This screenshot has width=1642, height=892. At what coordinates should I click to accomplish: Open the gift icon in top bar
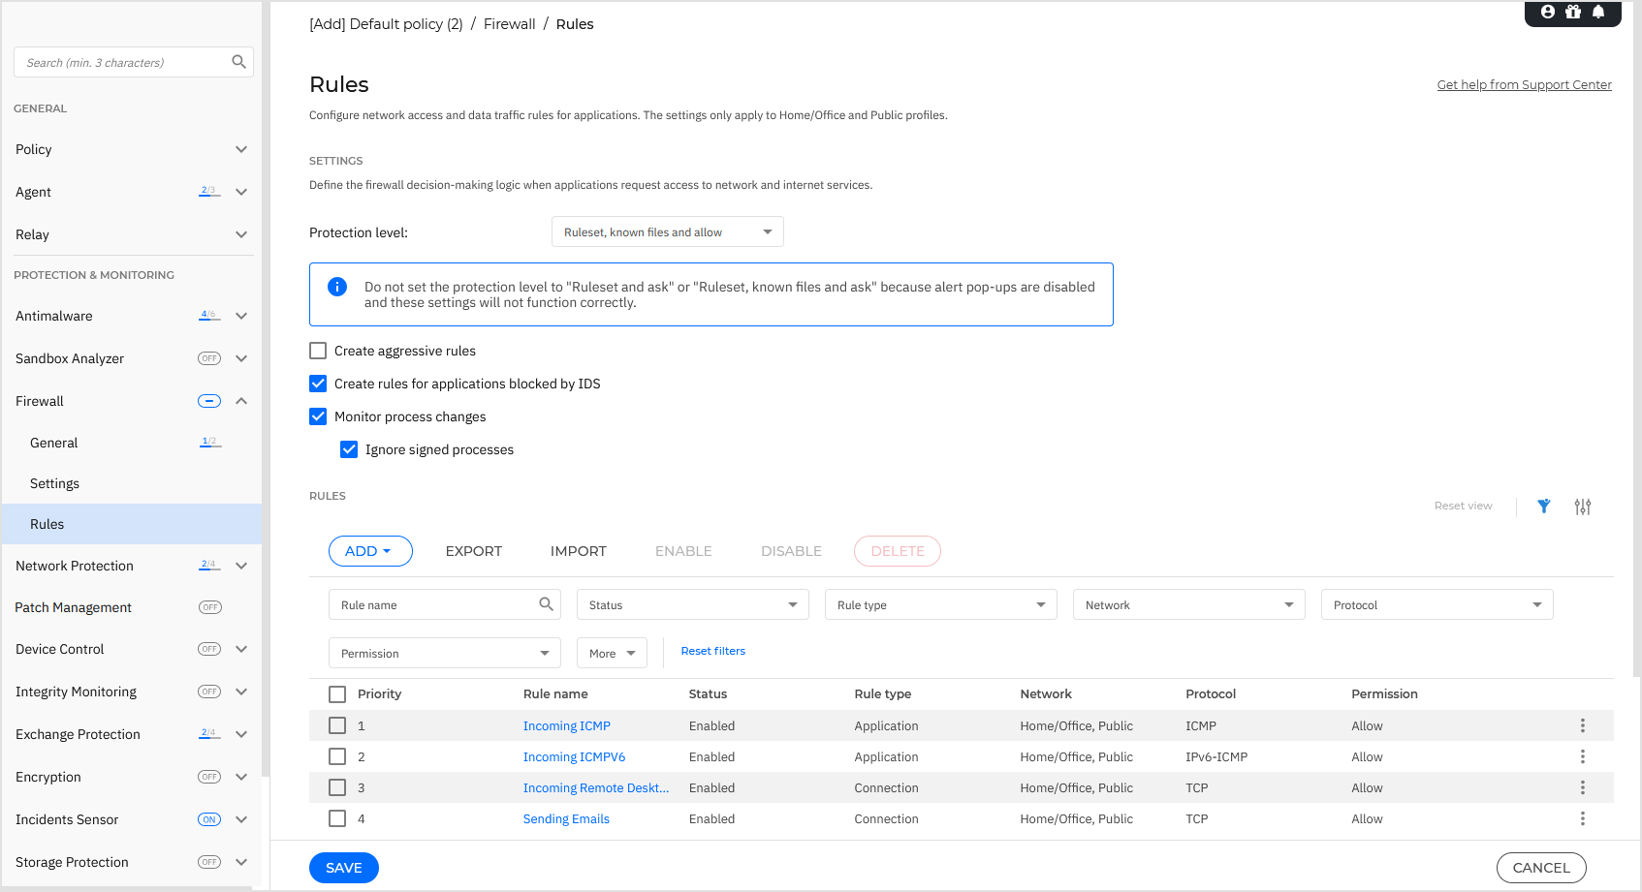1573,12
